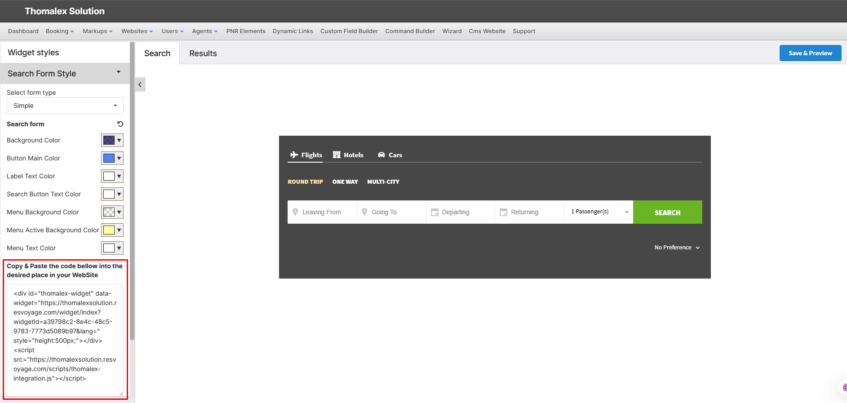Open the Agents menu

point(205,31)
